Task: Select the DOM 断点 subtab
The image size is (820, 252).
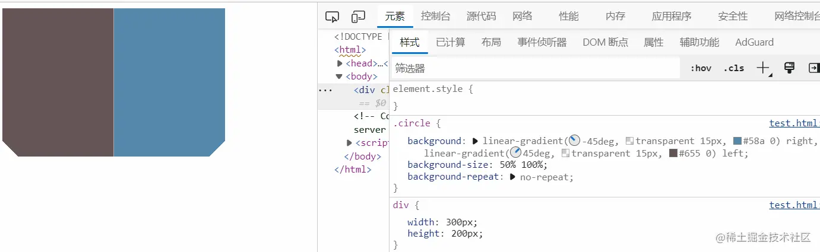Action: (605, 42)
